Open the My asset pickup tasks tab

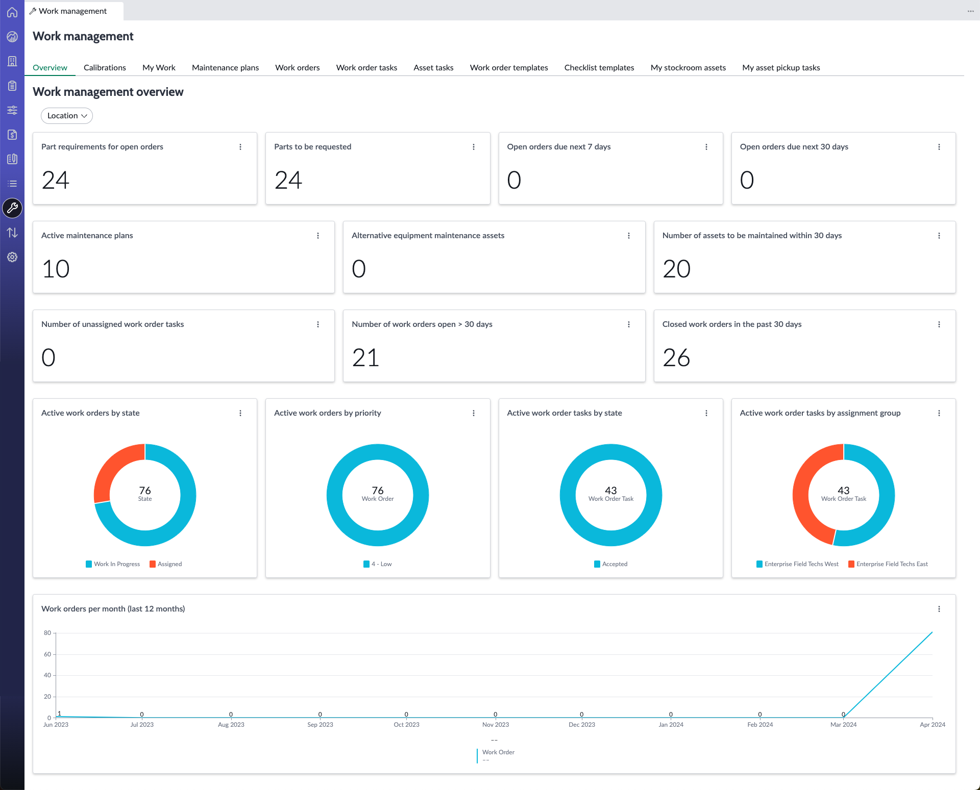pos(781,67)
